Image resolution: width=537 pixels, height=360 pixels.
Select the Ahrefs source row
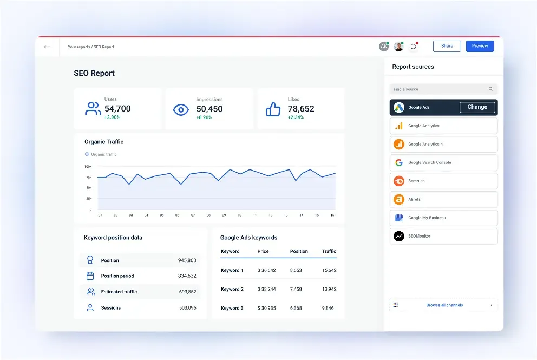pos(443,199)
